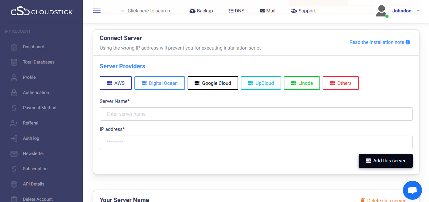Choose Digital Ocean provider option
The width and height of the screenshot is (429, 202).
pos(160,83)
